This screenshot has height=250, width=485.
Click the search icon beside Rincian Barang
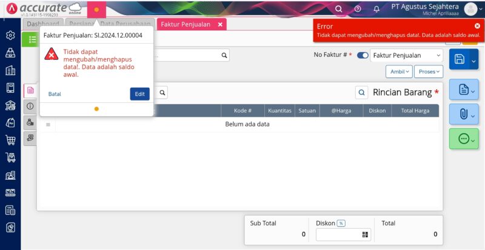361,93
